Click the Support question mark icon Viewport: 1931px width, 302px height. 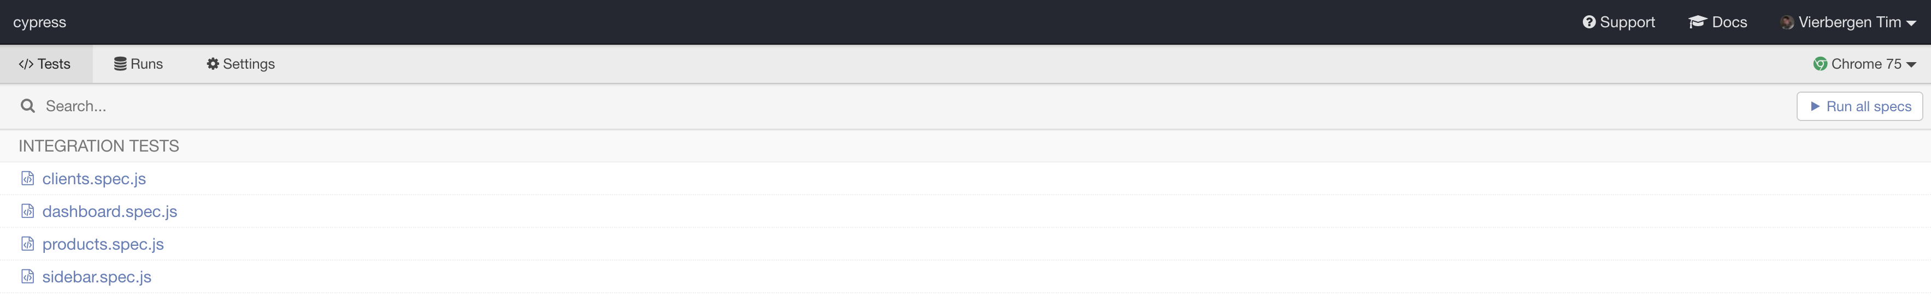[x=1589, y=22]
